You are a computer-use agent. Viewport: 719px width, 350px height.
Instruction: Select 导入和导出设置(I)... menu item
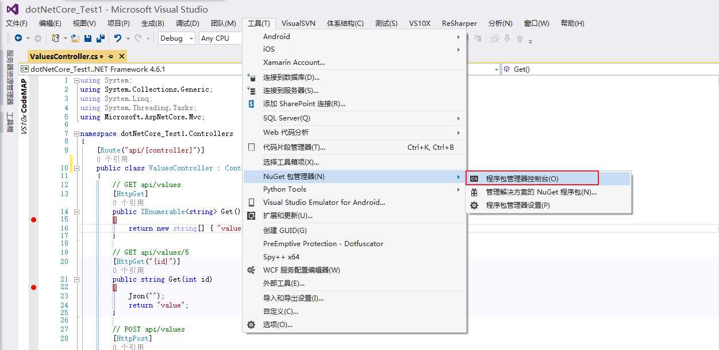pos(355,298)
